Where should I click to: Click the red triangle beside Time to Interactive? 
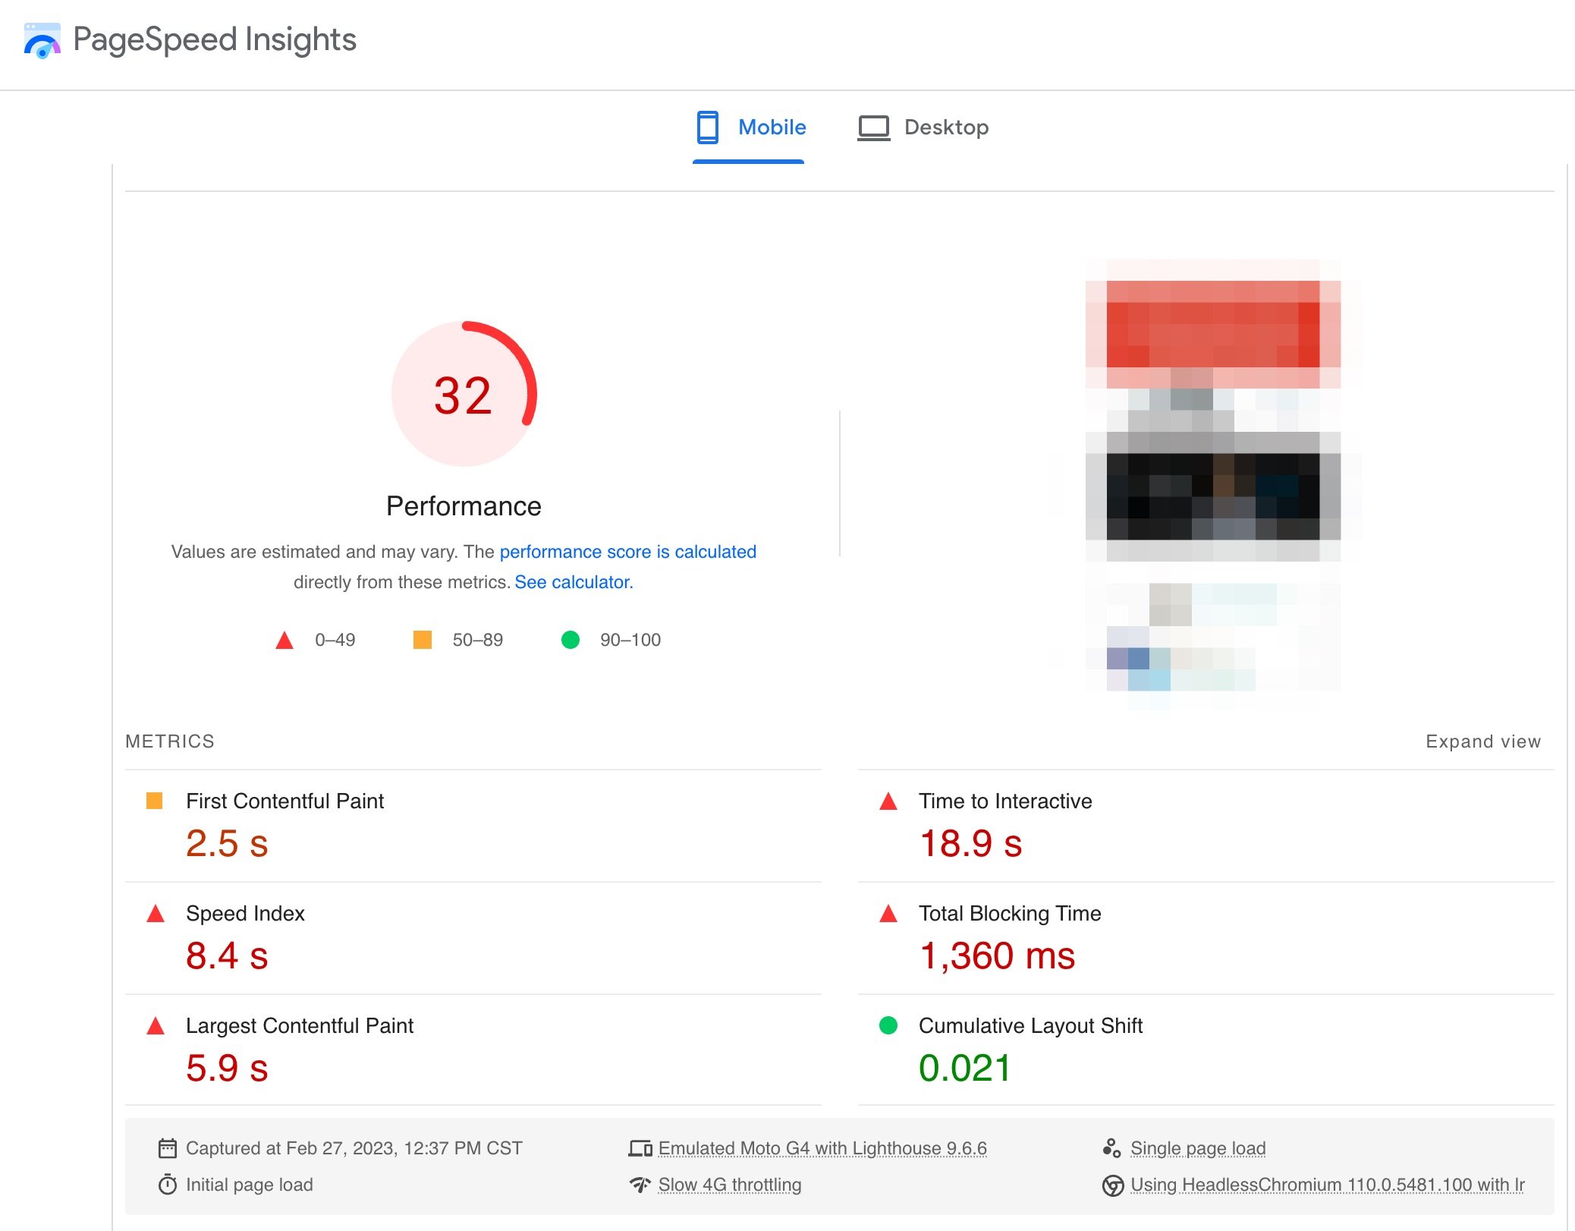click(888, 801)
